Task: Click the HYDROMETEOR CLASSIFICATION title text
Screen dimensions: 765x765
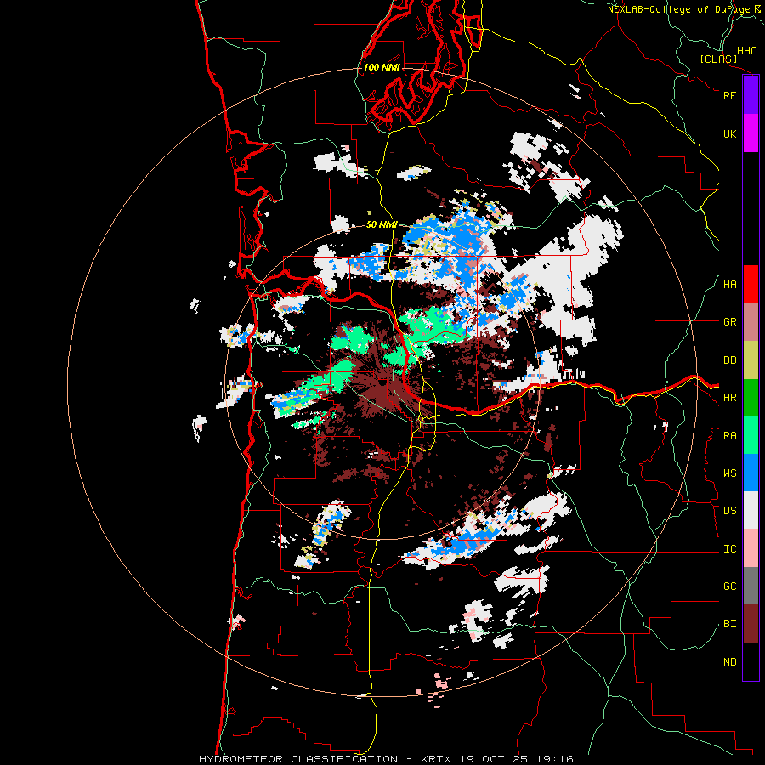Action: coord(298,759)
